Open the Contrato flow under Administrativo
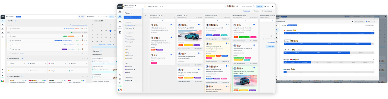 click(x=129, y=36)
